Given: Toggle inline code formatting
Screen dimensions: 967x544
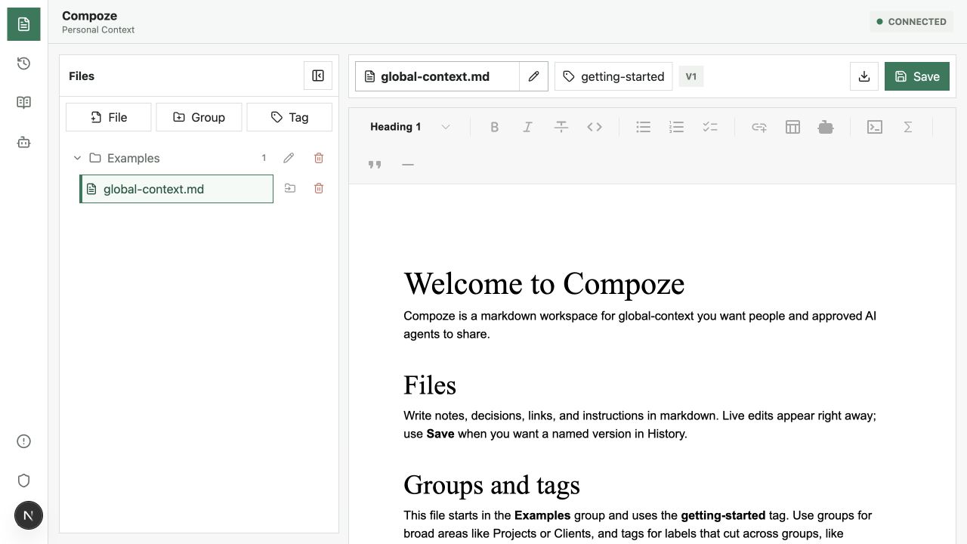Looking at the screenshot, I should point(595,127).
